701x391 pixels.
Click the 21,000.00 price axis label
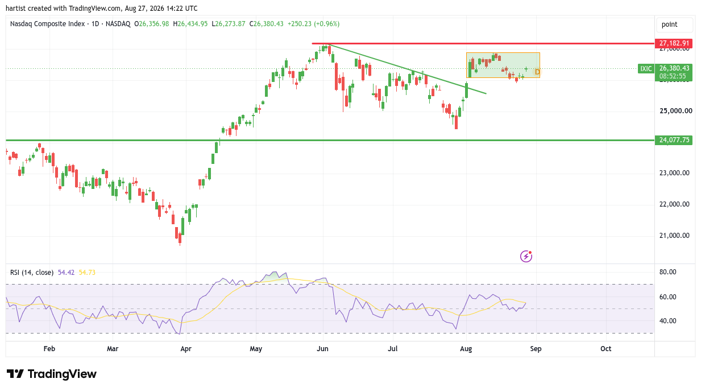coord(674,236)
